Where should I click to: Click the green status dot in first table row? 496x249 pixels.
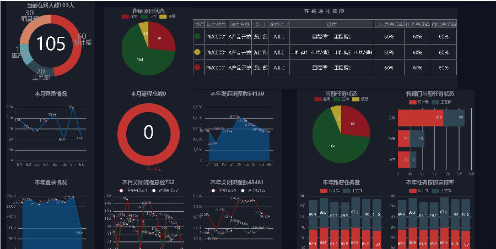[198, 37]
